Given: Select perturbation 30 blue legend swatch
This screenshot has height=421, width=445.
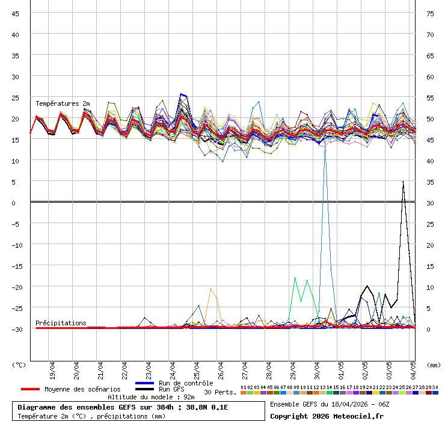Looking at the screenshot, I should [435, 393].
